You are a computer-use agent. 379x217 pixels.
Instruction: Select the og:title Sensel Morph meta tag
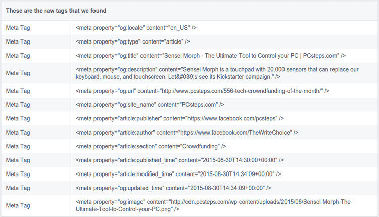211,56
